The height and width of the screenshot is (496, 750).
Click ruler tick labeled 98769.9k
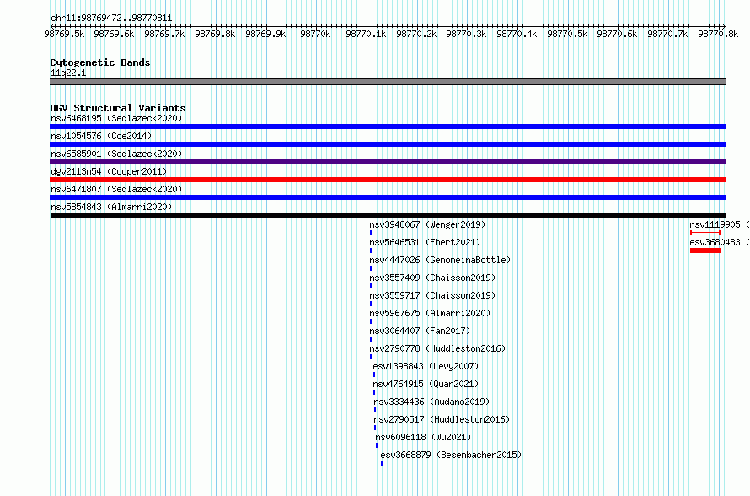click(x=265, y=34)
